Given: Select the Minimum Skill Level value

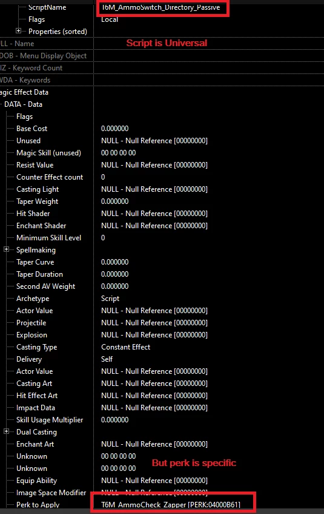Looking at the screenshot, I should coord(103,238).
